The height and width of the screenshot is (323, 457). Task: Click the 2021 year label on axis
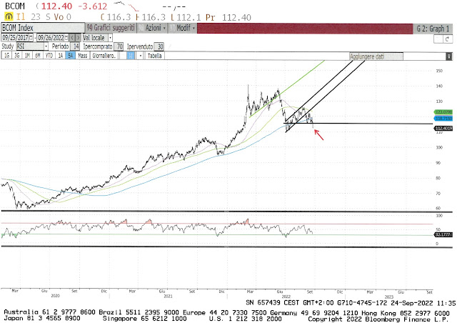[x=169, y=296]
